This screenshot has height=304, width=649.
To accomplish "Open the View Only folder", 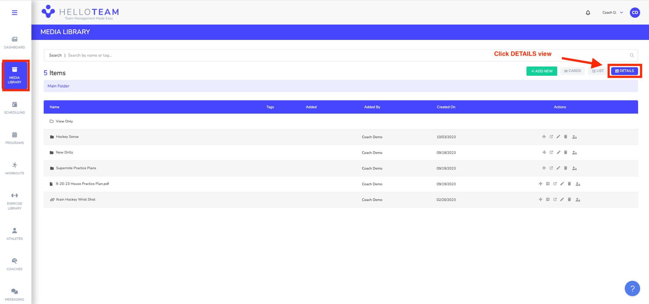I will (64, 121).
